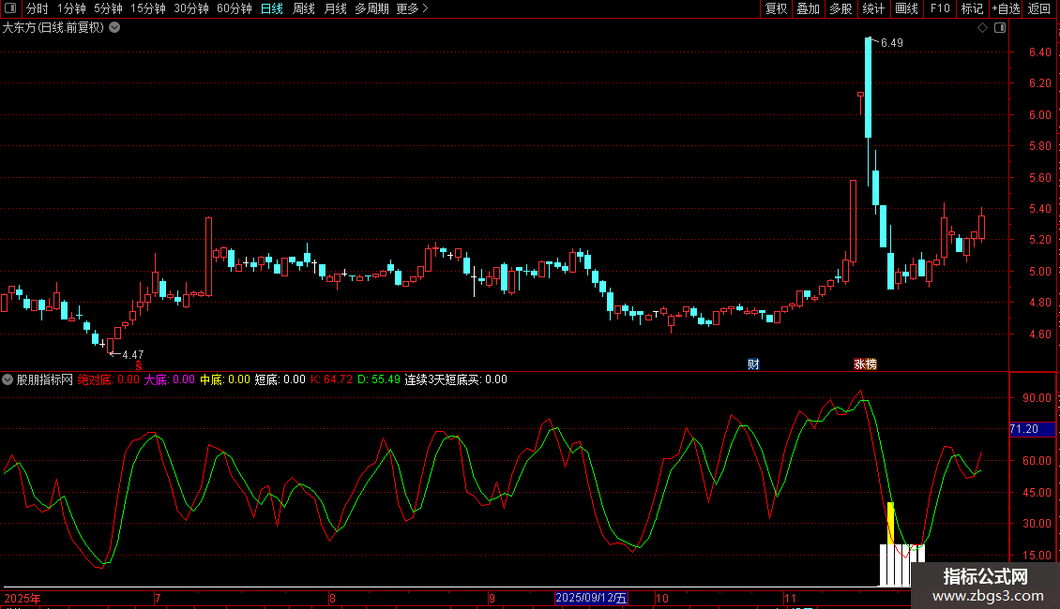The height and width of the screenshot is (609, 1060).
Task: Click the 返回 back button
Action: [1039, 8]
